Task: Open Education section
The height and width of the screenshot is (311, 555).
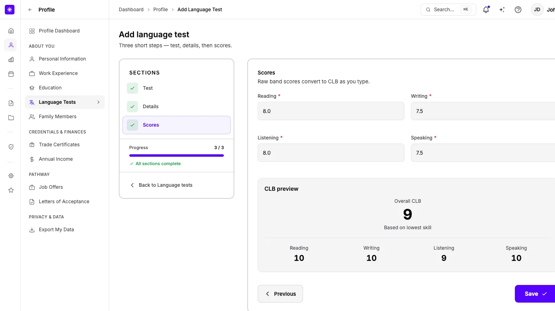Action: click(65, 88)
